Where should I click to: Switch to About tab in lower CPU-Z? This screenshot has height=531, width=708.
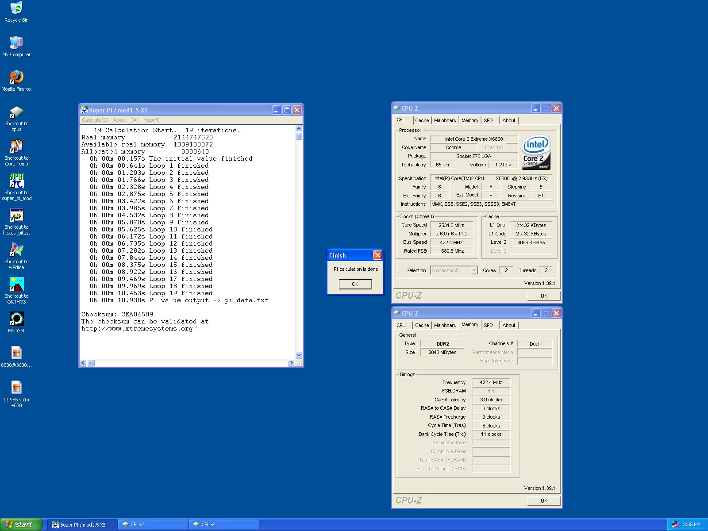coord(508,325)
